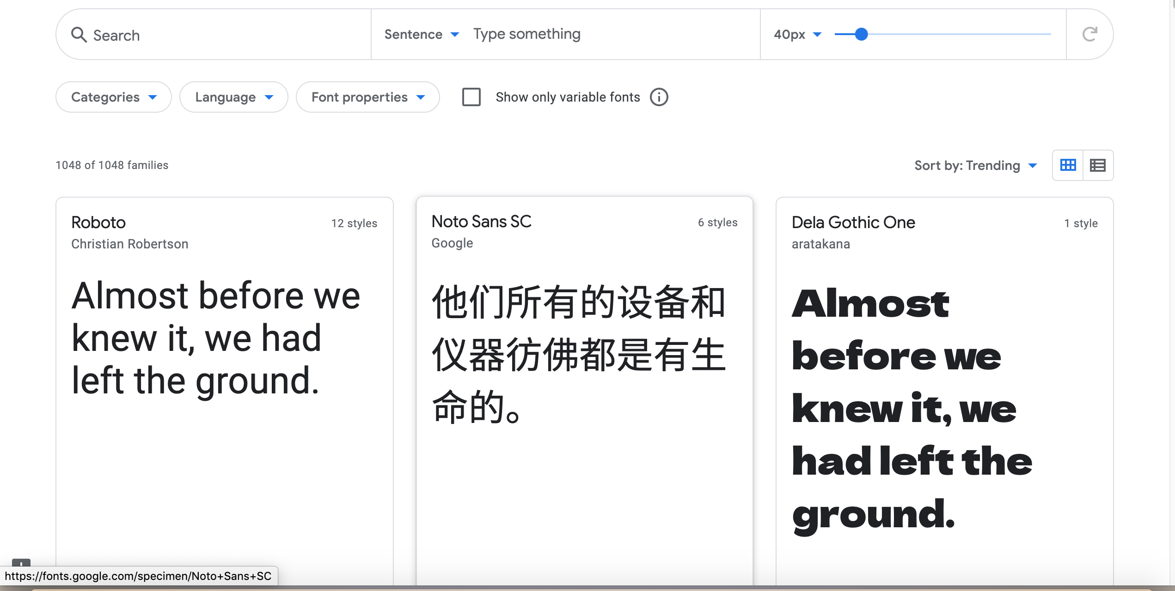
Task: Click the magnifying glass search icon
Action: [x=79, y=35]
